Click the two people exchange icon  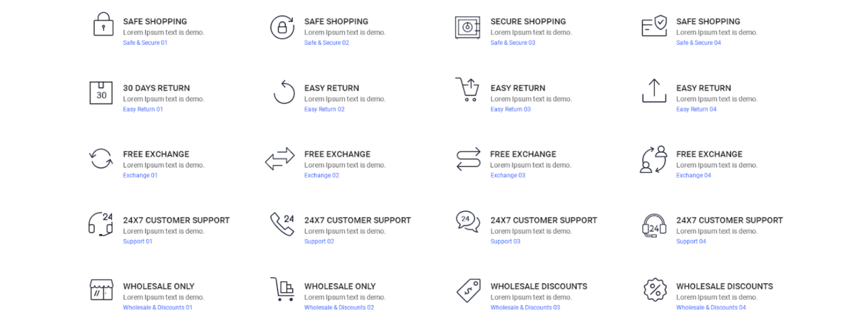coord(653,159)
